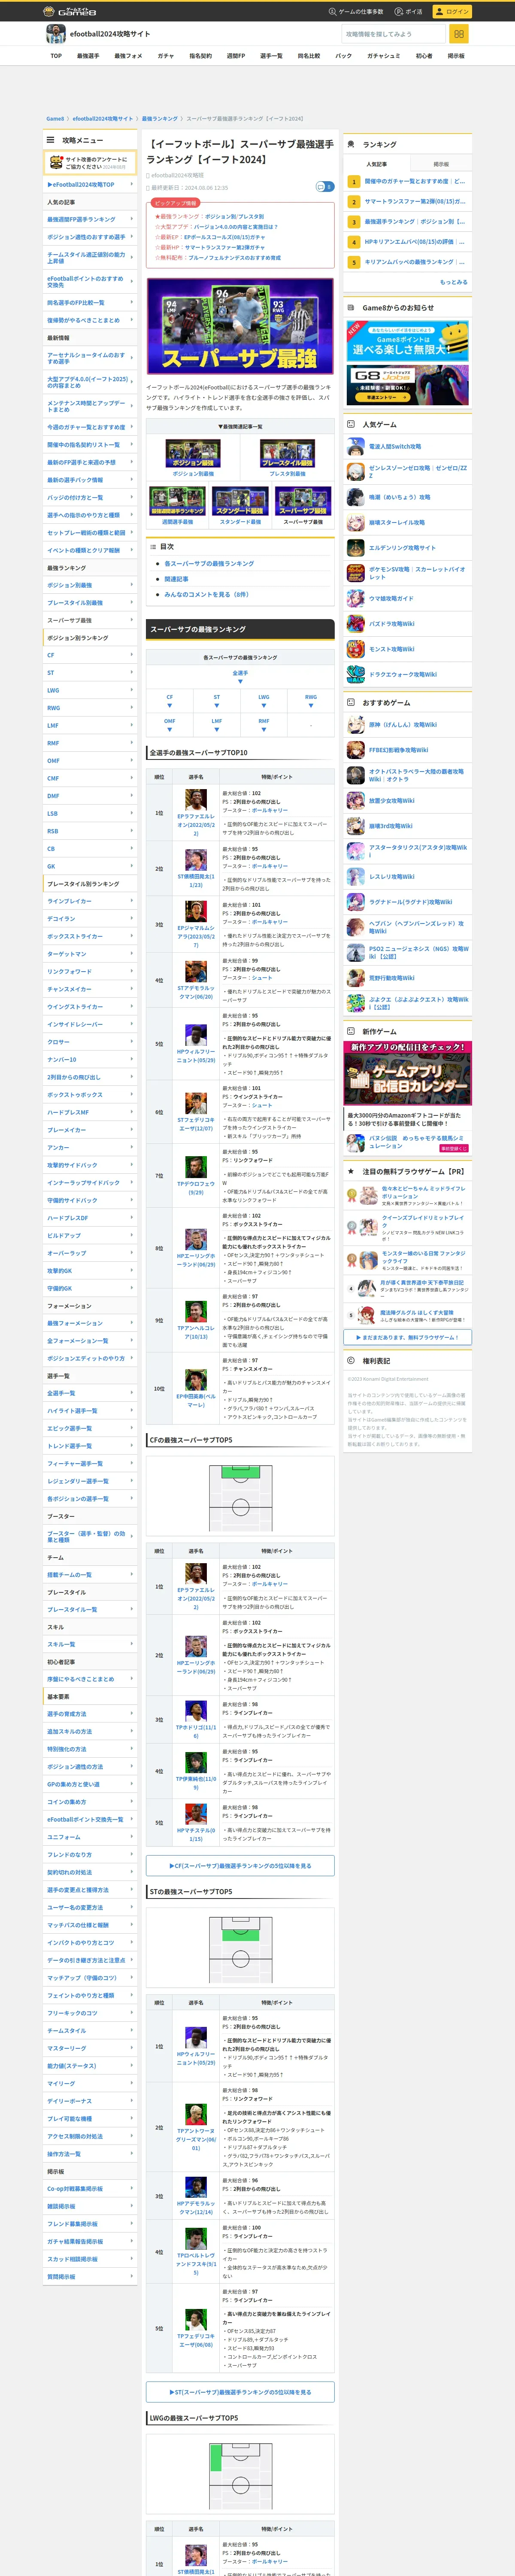Open the TOP navigation menu item
The image size is (515, 2576).
(x=56, y=56)
